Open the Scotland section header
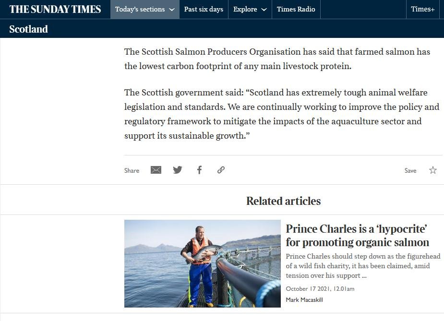Viewport: 444px width, 321px height. click(28, 29)
